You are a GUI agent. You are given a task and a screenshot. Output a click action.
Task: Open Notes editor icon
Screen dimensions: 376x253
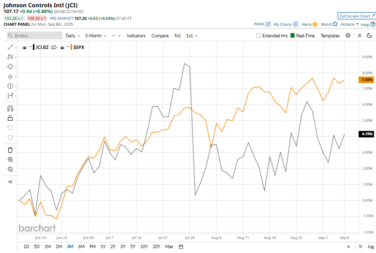[x=268, y=24]
